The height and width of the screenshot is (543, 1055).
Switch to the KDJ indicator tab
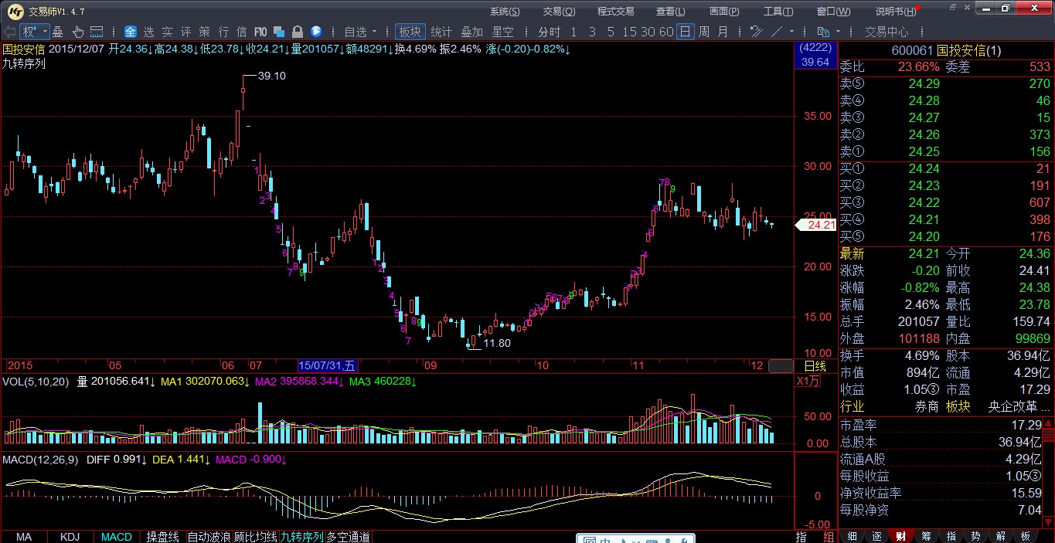tap(70, 537)
